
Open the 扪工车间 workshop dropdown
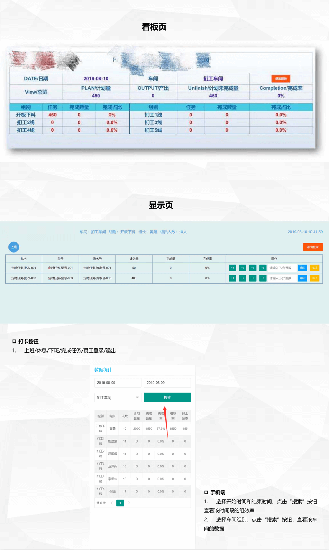(x=118, y=397)
